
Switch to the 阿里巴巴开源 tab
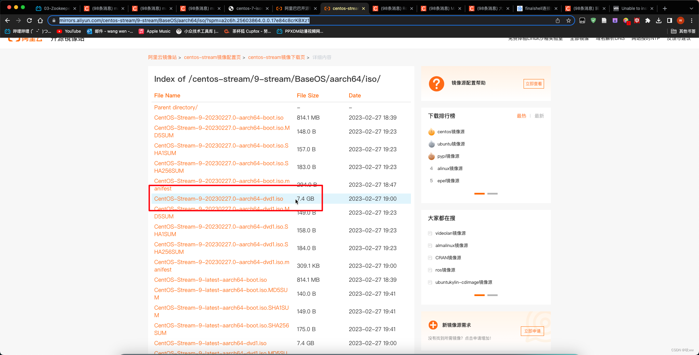296,9
